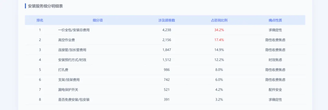Click the customer count 521

(167, 90)
